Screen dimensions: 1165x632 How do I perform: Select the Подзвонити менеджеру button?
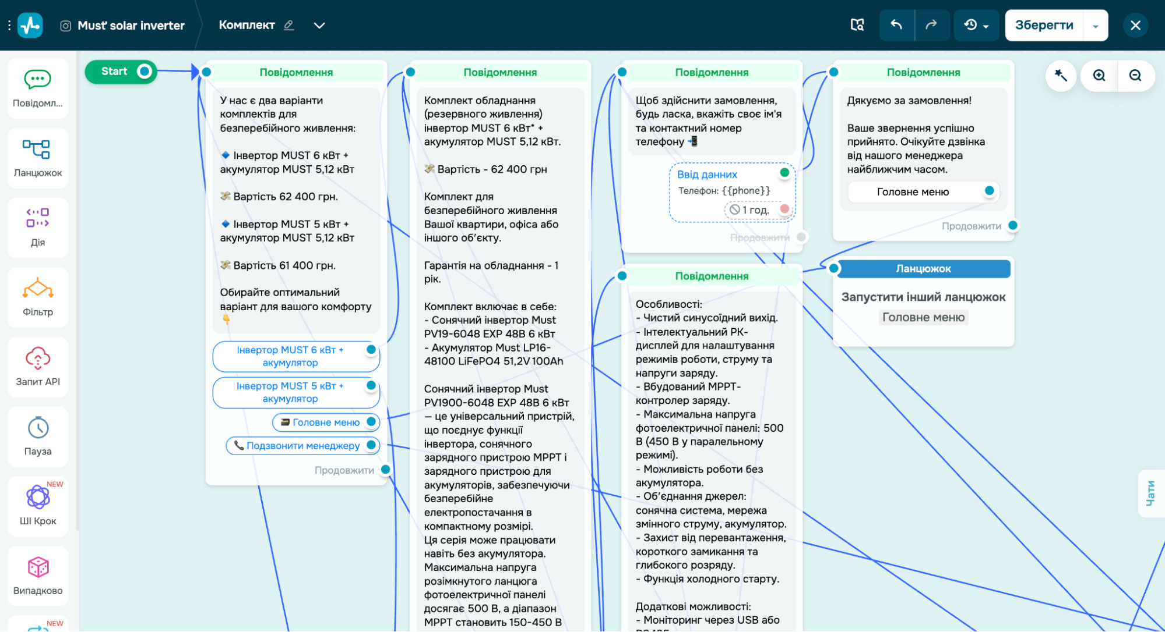tap(302, 446)
